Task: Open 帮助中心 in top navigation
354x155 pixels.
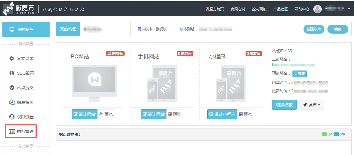Action: point(302,9)
